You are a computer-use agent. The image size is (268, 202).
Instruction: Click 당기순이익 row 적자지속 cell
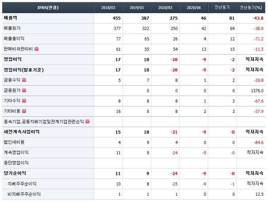coord(254,173)
